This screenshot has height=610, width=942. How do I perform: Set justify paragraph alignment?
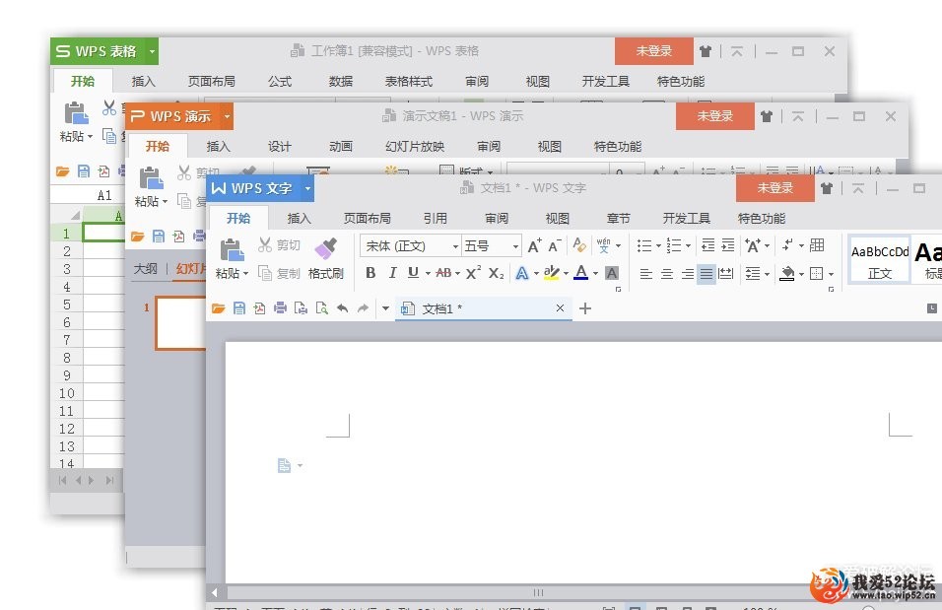coord(706,274)
